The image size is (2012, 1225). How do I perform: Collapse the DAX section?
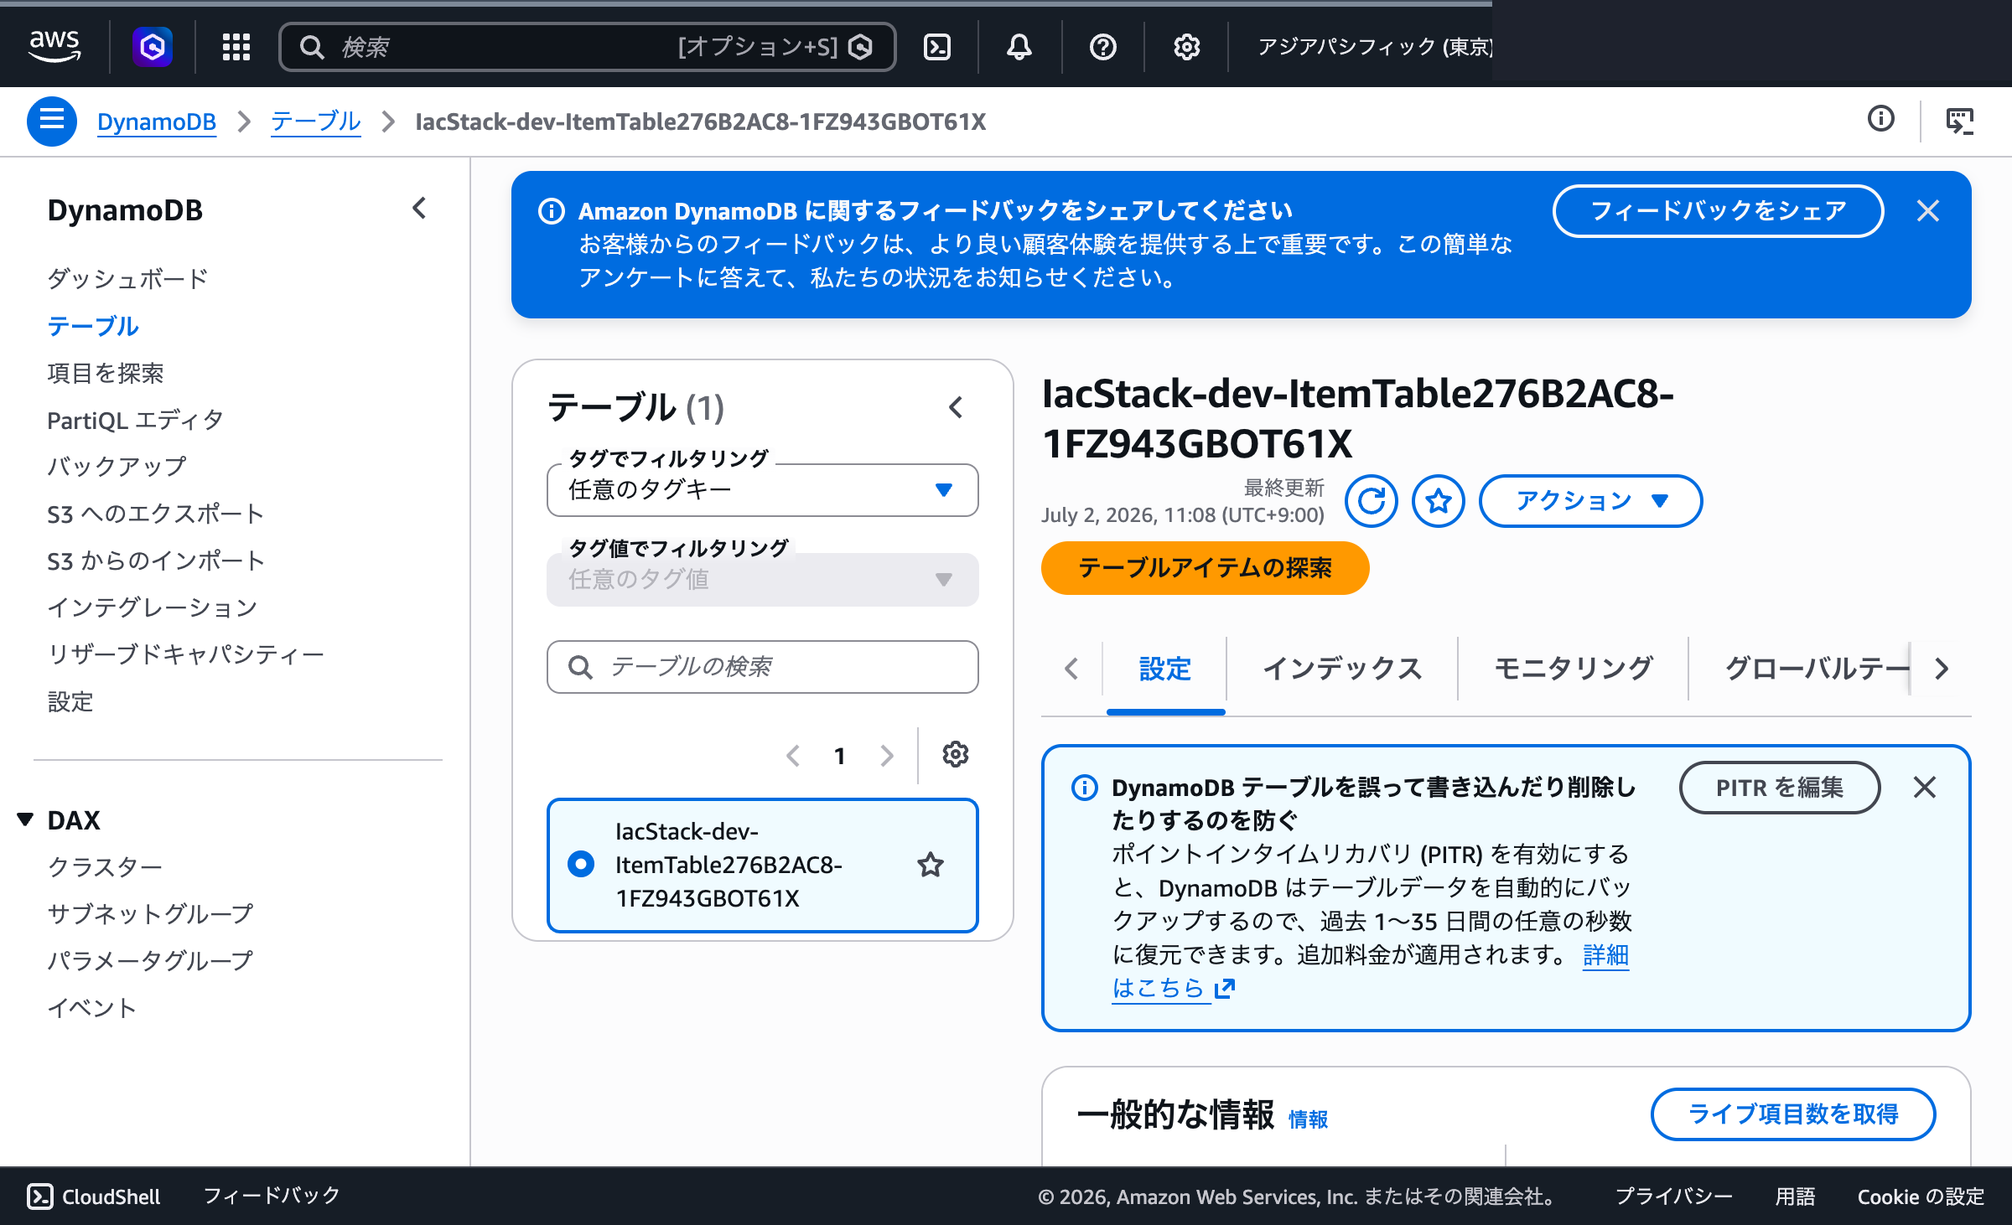(x=25, y=819)
